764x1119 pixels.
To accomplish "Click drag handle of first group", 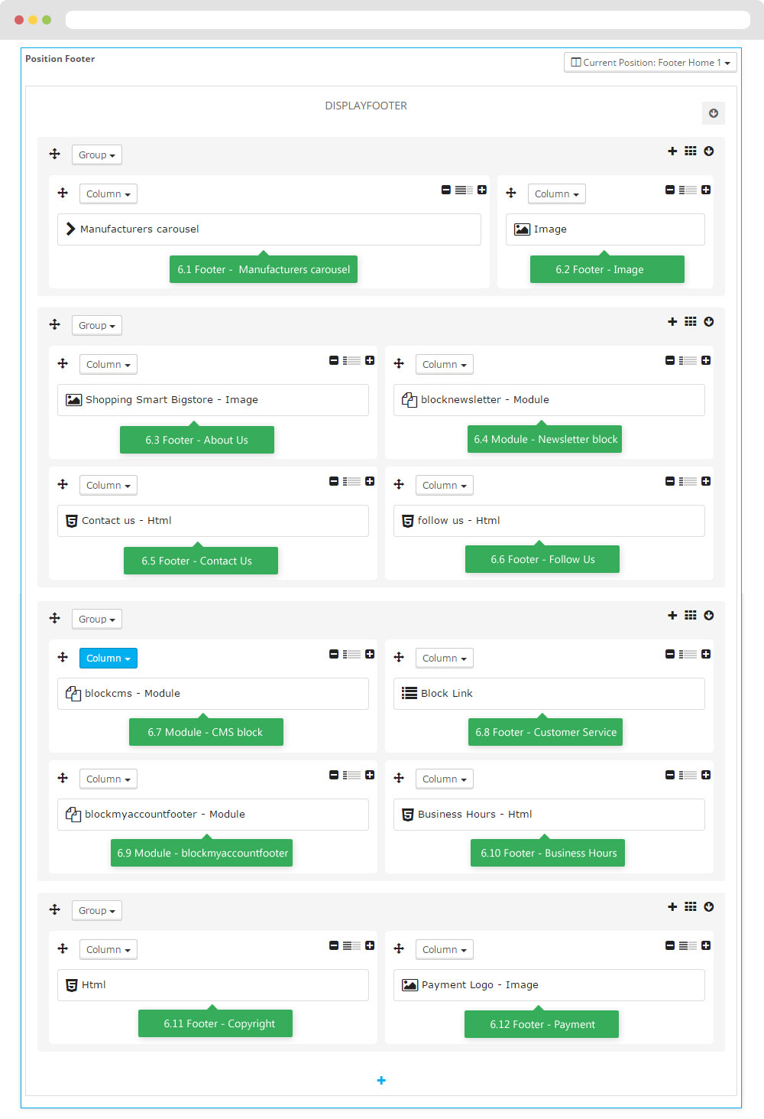I will (x=55, y=154).
